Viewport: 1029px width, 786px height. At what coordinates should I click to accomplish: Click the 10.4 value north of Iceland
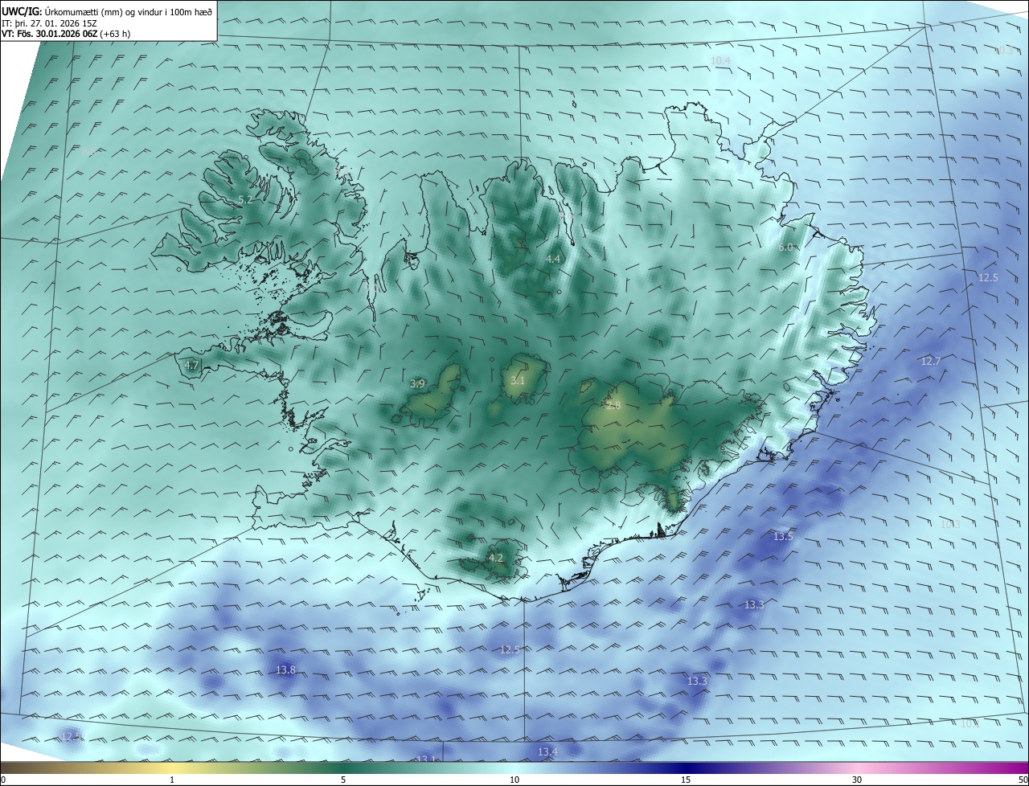tap(720, 60)
